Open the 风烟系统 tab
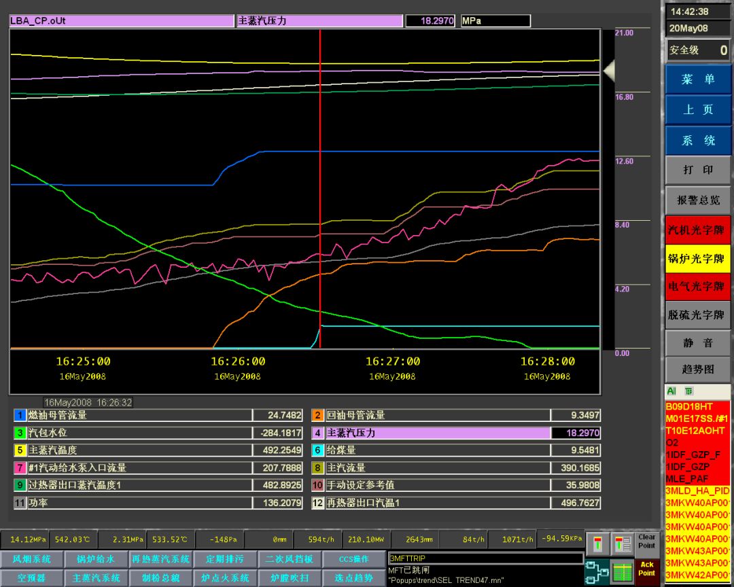Viewport: 734px width, 587px height. tap(32, 559)
